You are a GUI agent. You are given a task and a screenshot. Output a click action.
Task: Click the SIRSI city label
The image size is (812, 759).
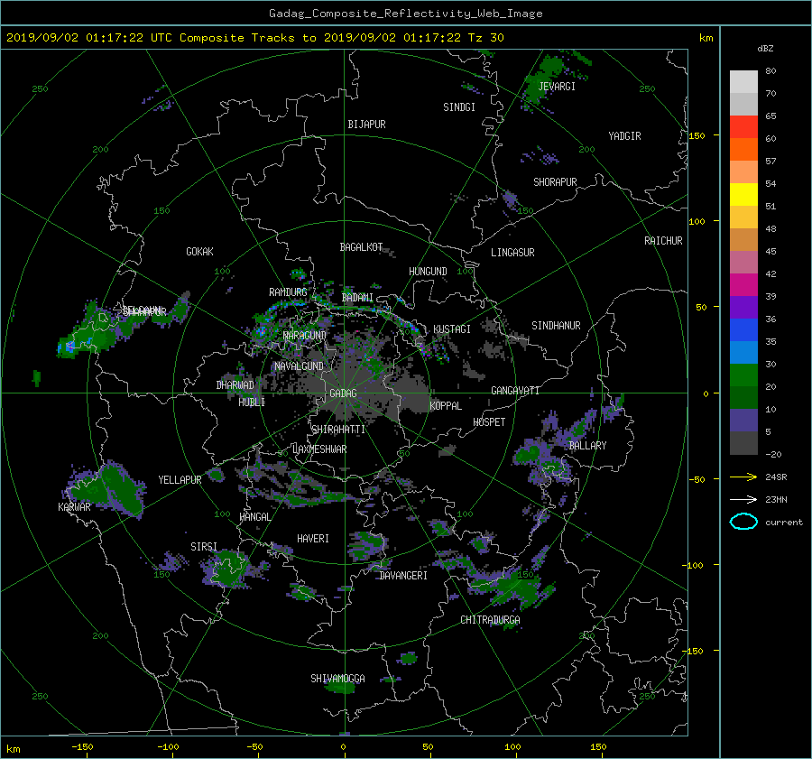click(x=204, y=547)
